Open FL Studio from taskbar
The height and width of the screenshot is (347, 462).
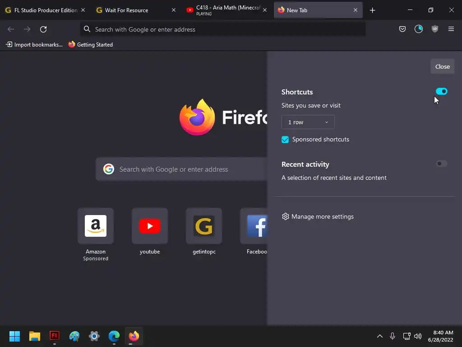click(55, 336)
